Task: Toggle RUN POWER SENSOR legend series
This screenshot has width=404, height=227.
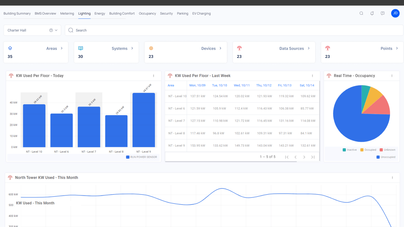Action: [141, 157]
